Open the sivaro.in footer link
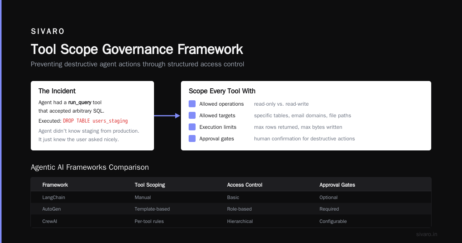Image resolution: width=462 pixels, height=243 pixels. pyautogui.click(x=427, y=234)
